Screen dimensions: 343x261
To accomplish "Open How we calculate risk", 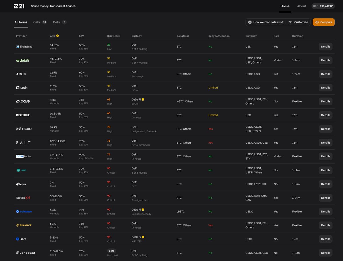I will click(x=266, y=22).
